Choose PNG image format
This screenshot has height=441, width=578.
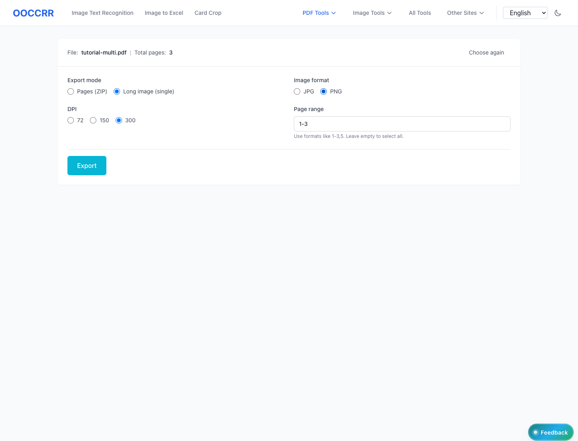(324, 91)
